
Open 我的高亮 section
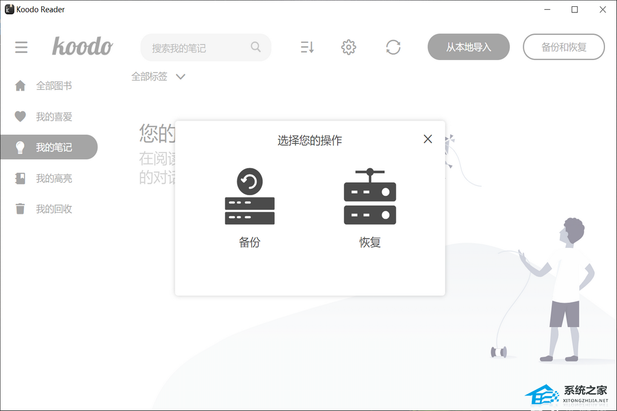49,178
